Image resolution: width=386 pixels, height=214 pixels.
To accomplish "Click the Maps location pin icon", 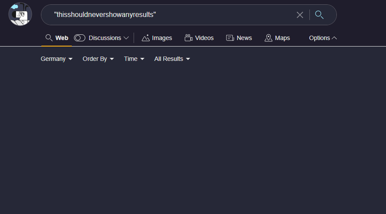I will tap(269, 38).
